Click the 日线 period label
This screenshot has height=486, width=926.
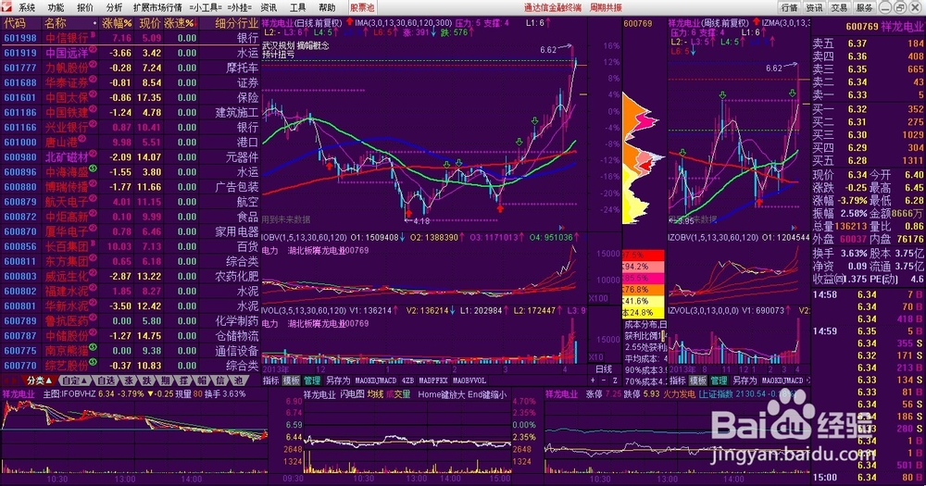pyautogui.click(x=604, y=369)
